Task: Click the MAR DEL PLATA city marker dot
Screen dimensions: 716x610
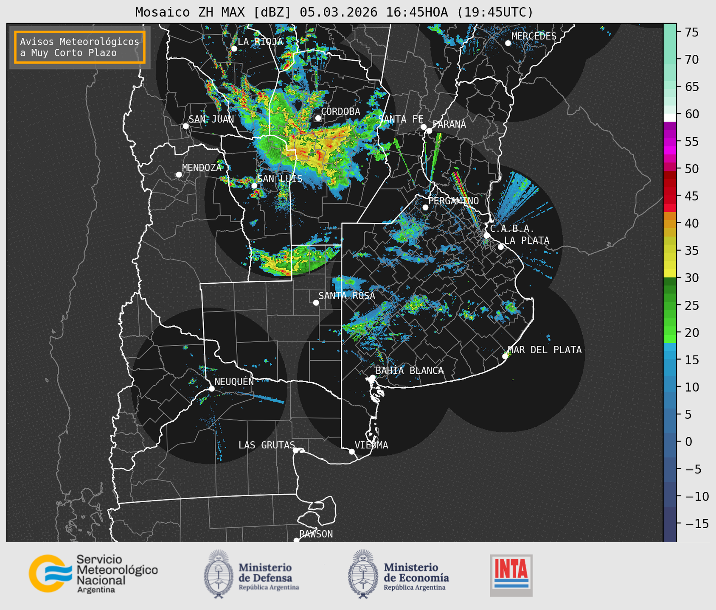Action: click(505, 356)
